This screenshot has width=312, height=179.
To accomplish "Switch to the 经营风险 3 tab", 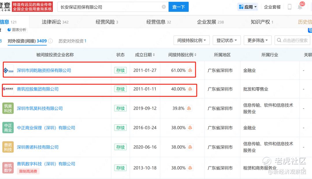I will click(107, 22).
